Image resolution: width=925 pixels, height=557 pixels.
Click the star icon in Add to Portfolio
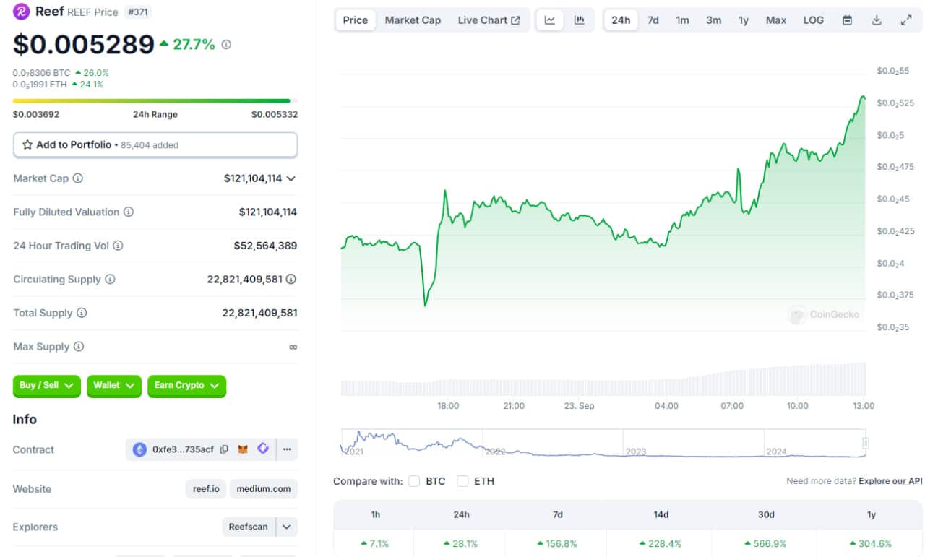(x=27, y=144)
